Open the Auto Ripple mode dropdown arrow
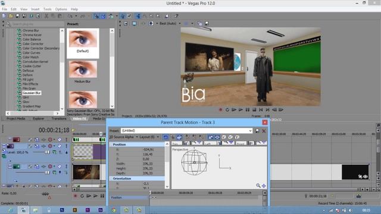The image size is (381, 214). pyautogui.click(x=117, y=16)
